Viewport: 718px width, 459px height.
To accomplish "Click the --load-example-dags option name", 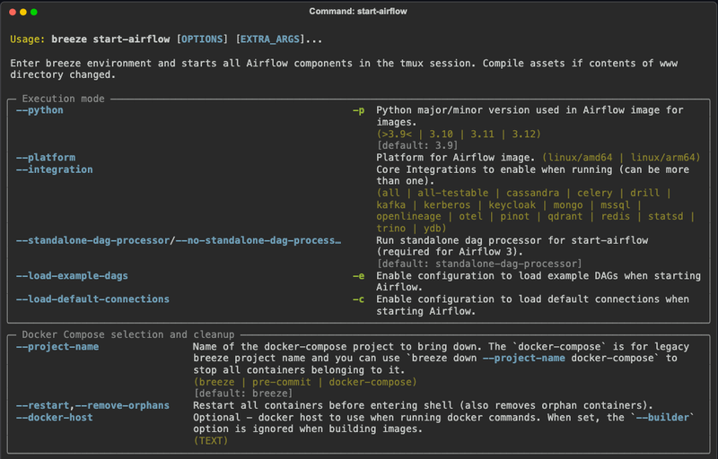I will coord(72,276).
